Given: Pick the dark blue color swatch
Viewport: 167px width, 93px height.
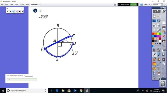Looking at the screenshot, I should [156, 36].
